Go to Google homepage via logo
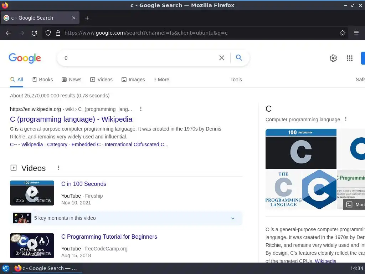The height and width of the screenshot is (274, 365). tap(25, 58)
